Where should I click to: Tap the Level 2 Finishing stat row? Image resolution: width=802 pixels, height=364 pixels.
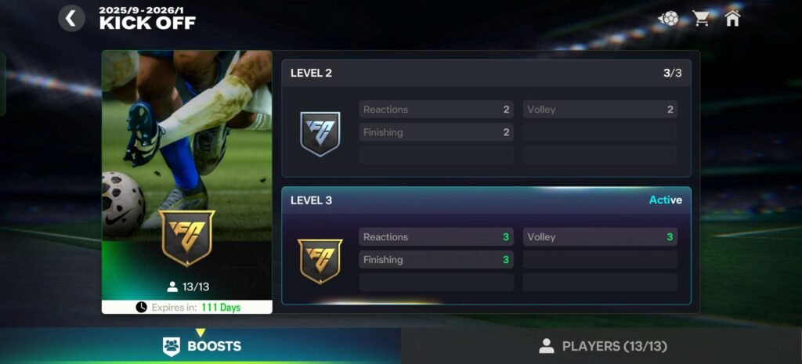click(435, 132)
